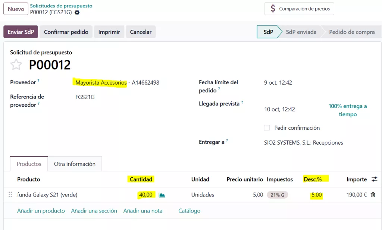Click Confirmar pedido button
Viewport: 382px width, 230px height.
66,32
